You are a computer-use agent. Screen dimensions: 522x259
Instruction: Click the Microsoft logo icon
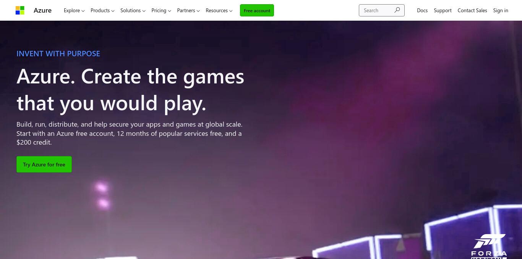[20, 10]
